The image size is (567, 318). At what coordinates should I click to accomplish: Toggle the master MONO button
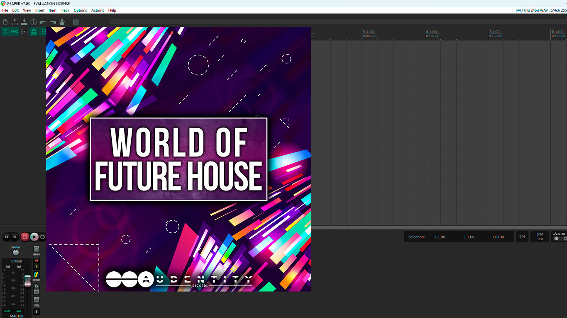(x=37, y=249)
